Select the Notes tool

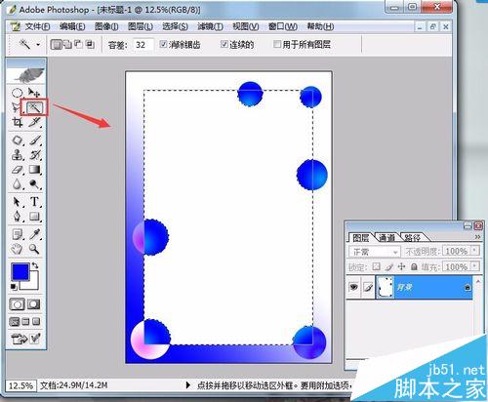tap(17, 234)
